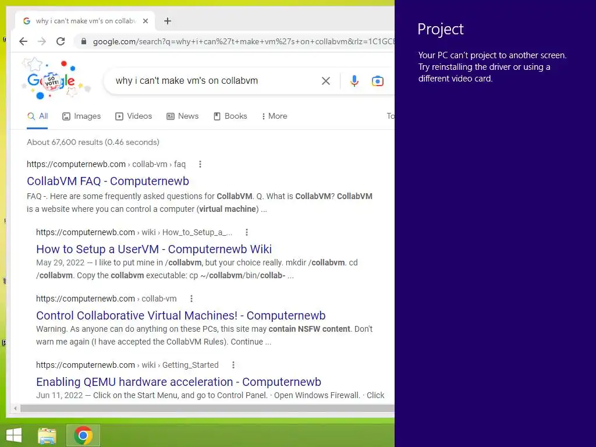Open the CollabVM FAQ - Computernewb link
Viewport: 596px width, 447px height.
[108, 182]
